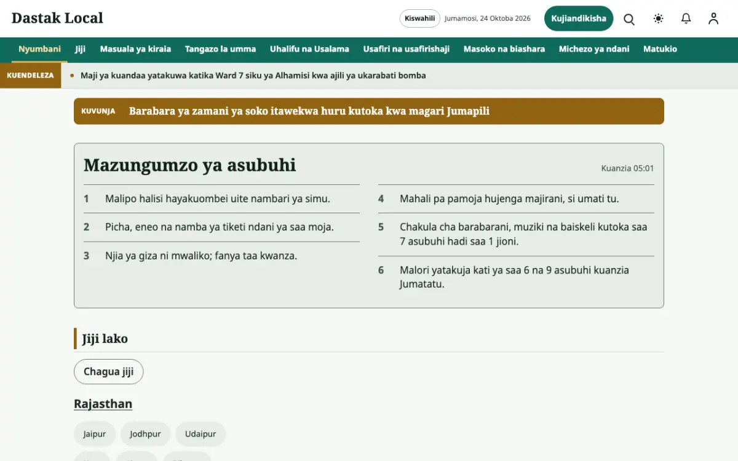Select the Jodhpur city chip
This screenshot has width=738, height=461.
(x=145, y=434)
